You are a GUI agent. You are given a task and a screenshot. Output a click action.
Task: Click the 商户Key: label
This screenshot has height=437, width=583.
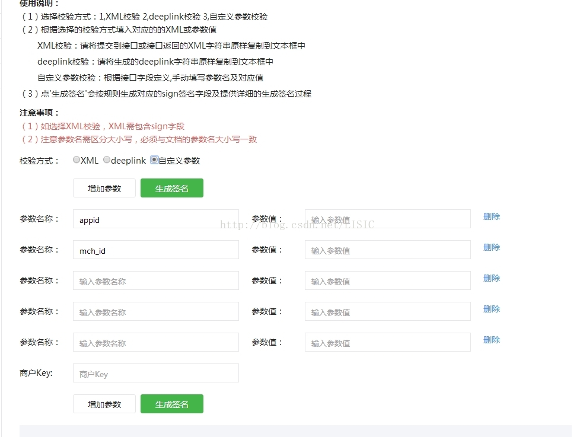click(x=36, y=373)
